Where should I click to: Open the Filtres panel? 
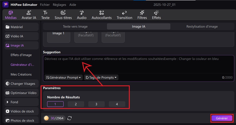(x=142, y=15)
